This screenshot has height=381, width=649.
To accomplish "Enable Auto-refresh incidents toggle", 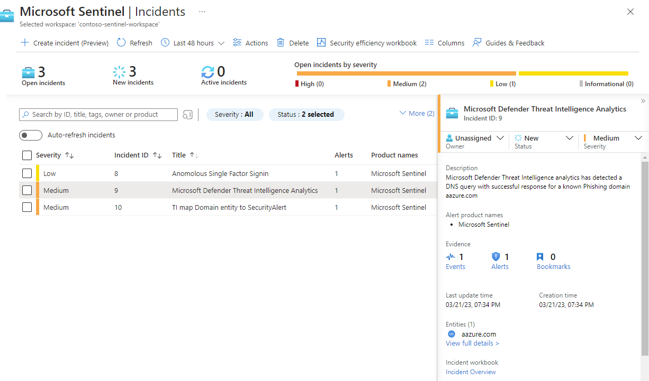I will coord(31,135).
